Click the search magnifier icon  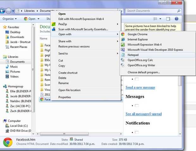[x=179, y=11]
